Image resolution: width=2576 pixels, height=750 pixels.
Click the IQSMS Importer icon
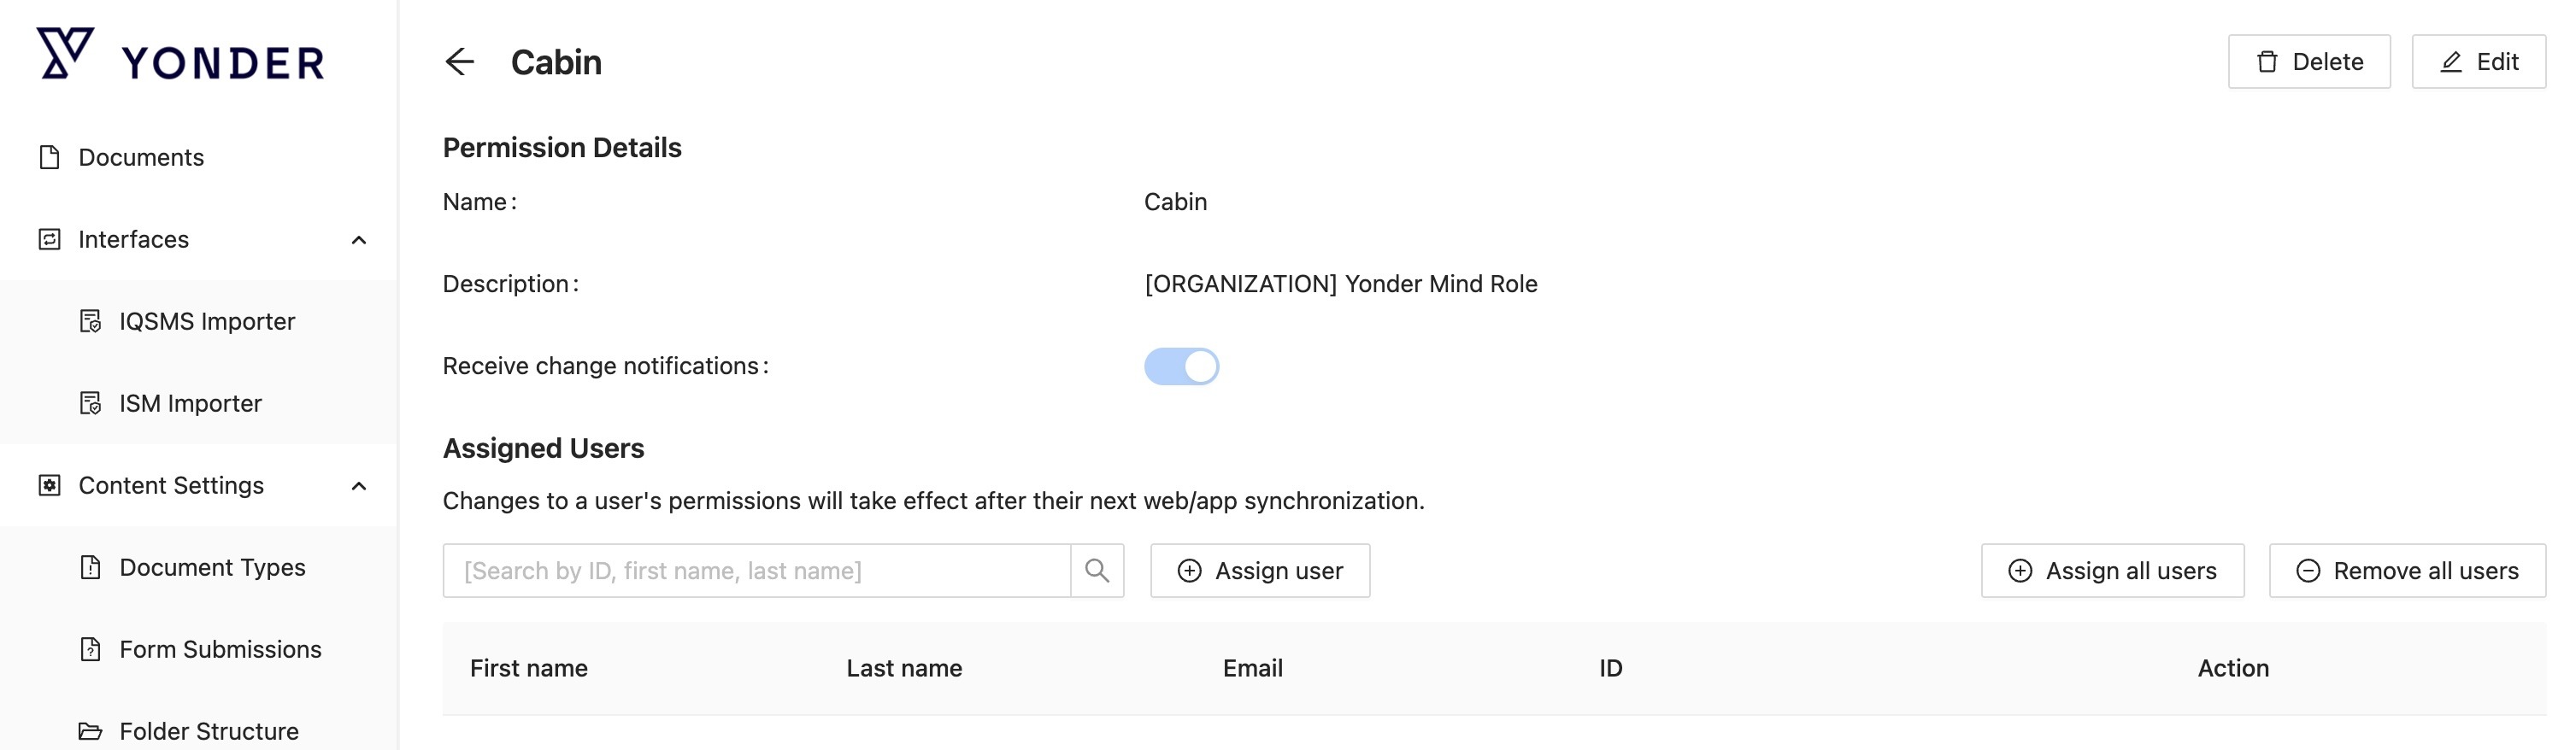click(90, 321)
